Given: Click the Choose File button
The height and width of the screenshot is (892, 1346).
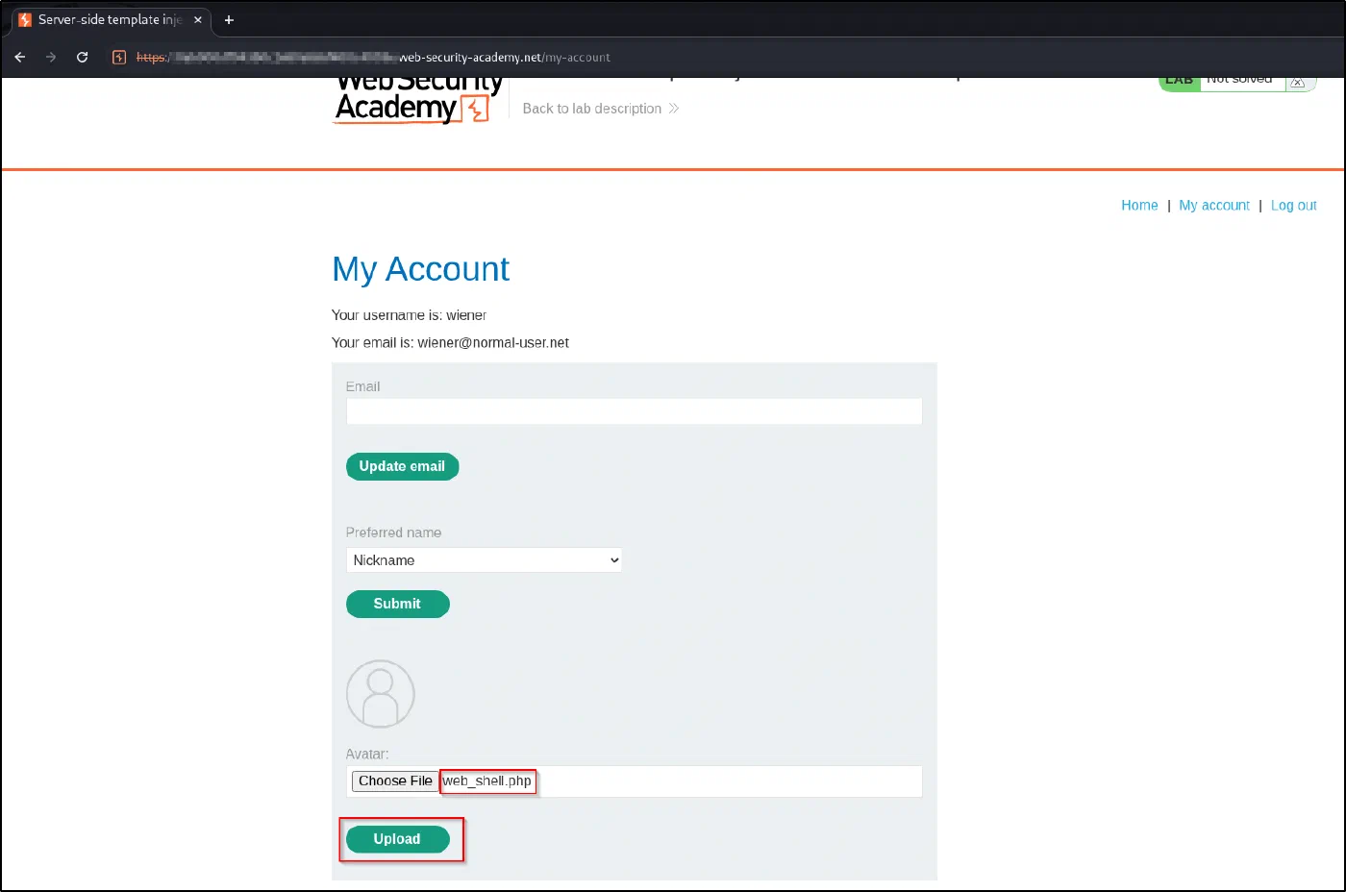Looking at the screenshot, I should pyautogui.click(x=395, y=781).
